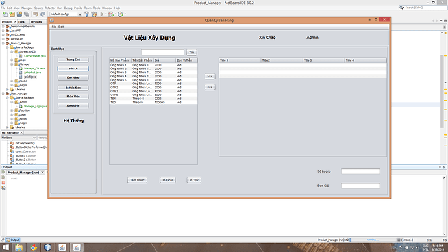Open the default config dropdown
The width and height of the screenshot is (448, 252).
66,14
